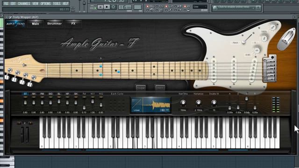Click the 100% guitar knob
The height and width of the screenshot is (168, 299).
click(x=264, y=38)
